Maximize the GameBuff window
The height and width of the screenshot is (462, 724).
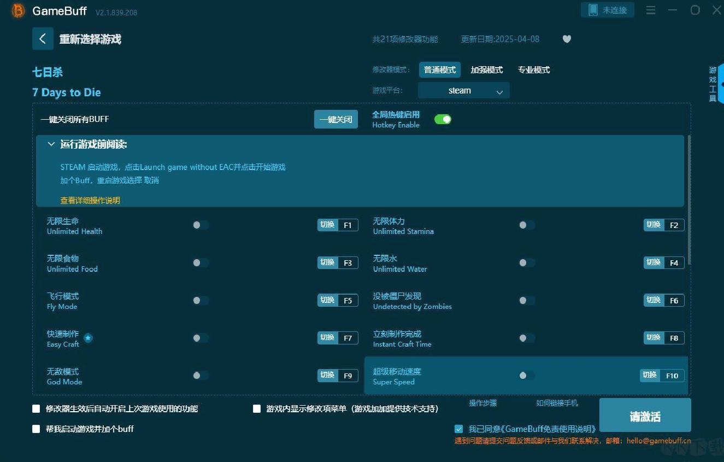[x=695, y=10]
